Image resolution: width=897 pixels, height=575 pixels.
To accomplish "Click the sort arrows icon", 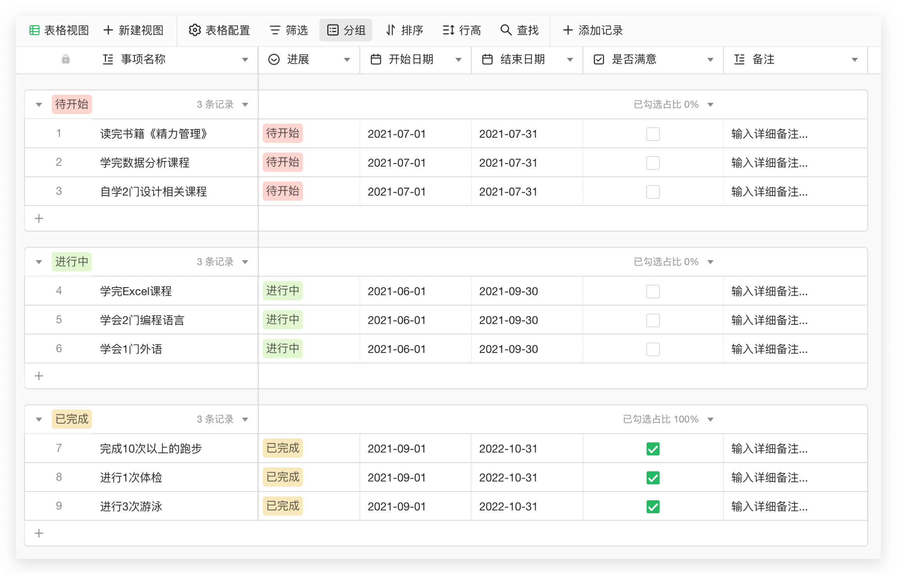I will (391, 30).
